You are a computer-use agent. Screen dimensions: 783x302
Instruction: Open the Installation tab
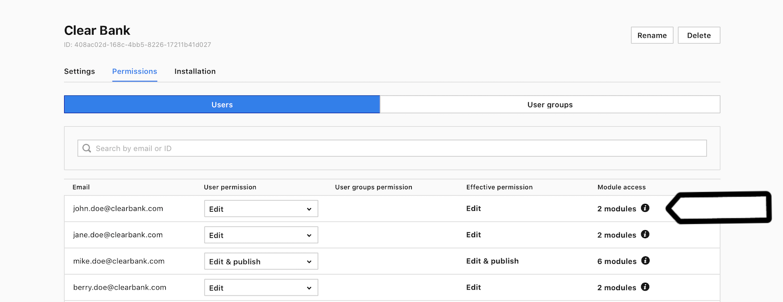195,71
